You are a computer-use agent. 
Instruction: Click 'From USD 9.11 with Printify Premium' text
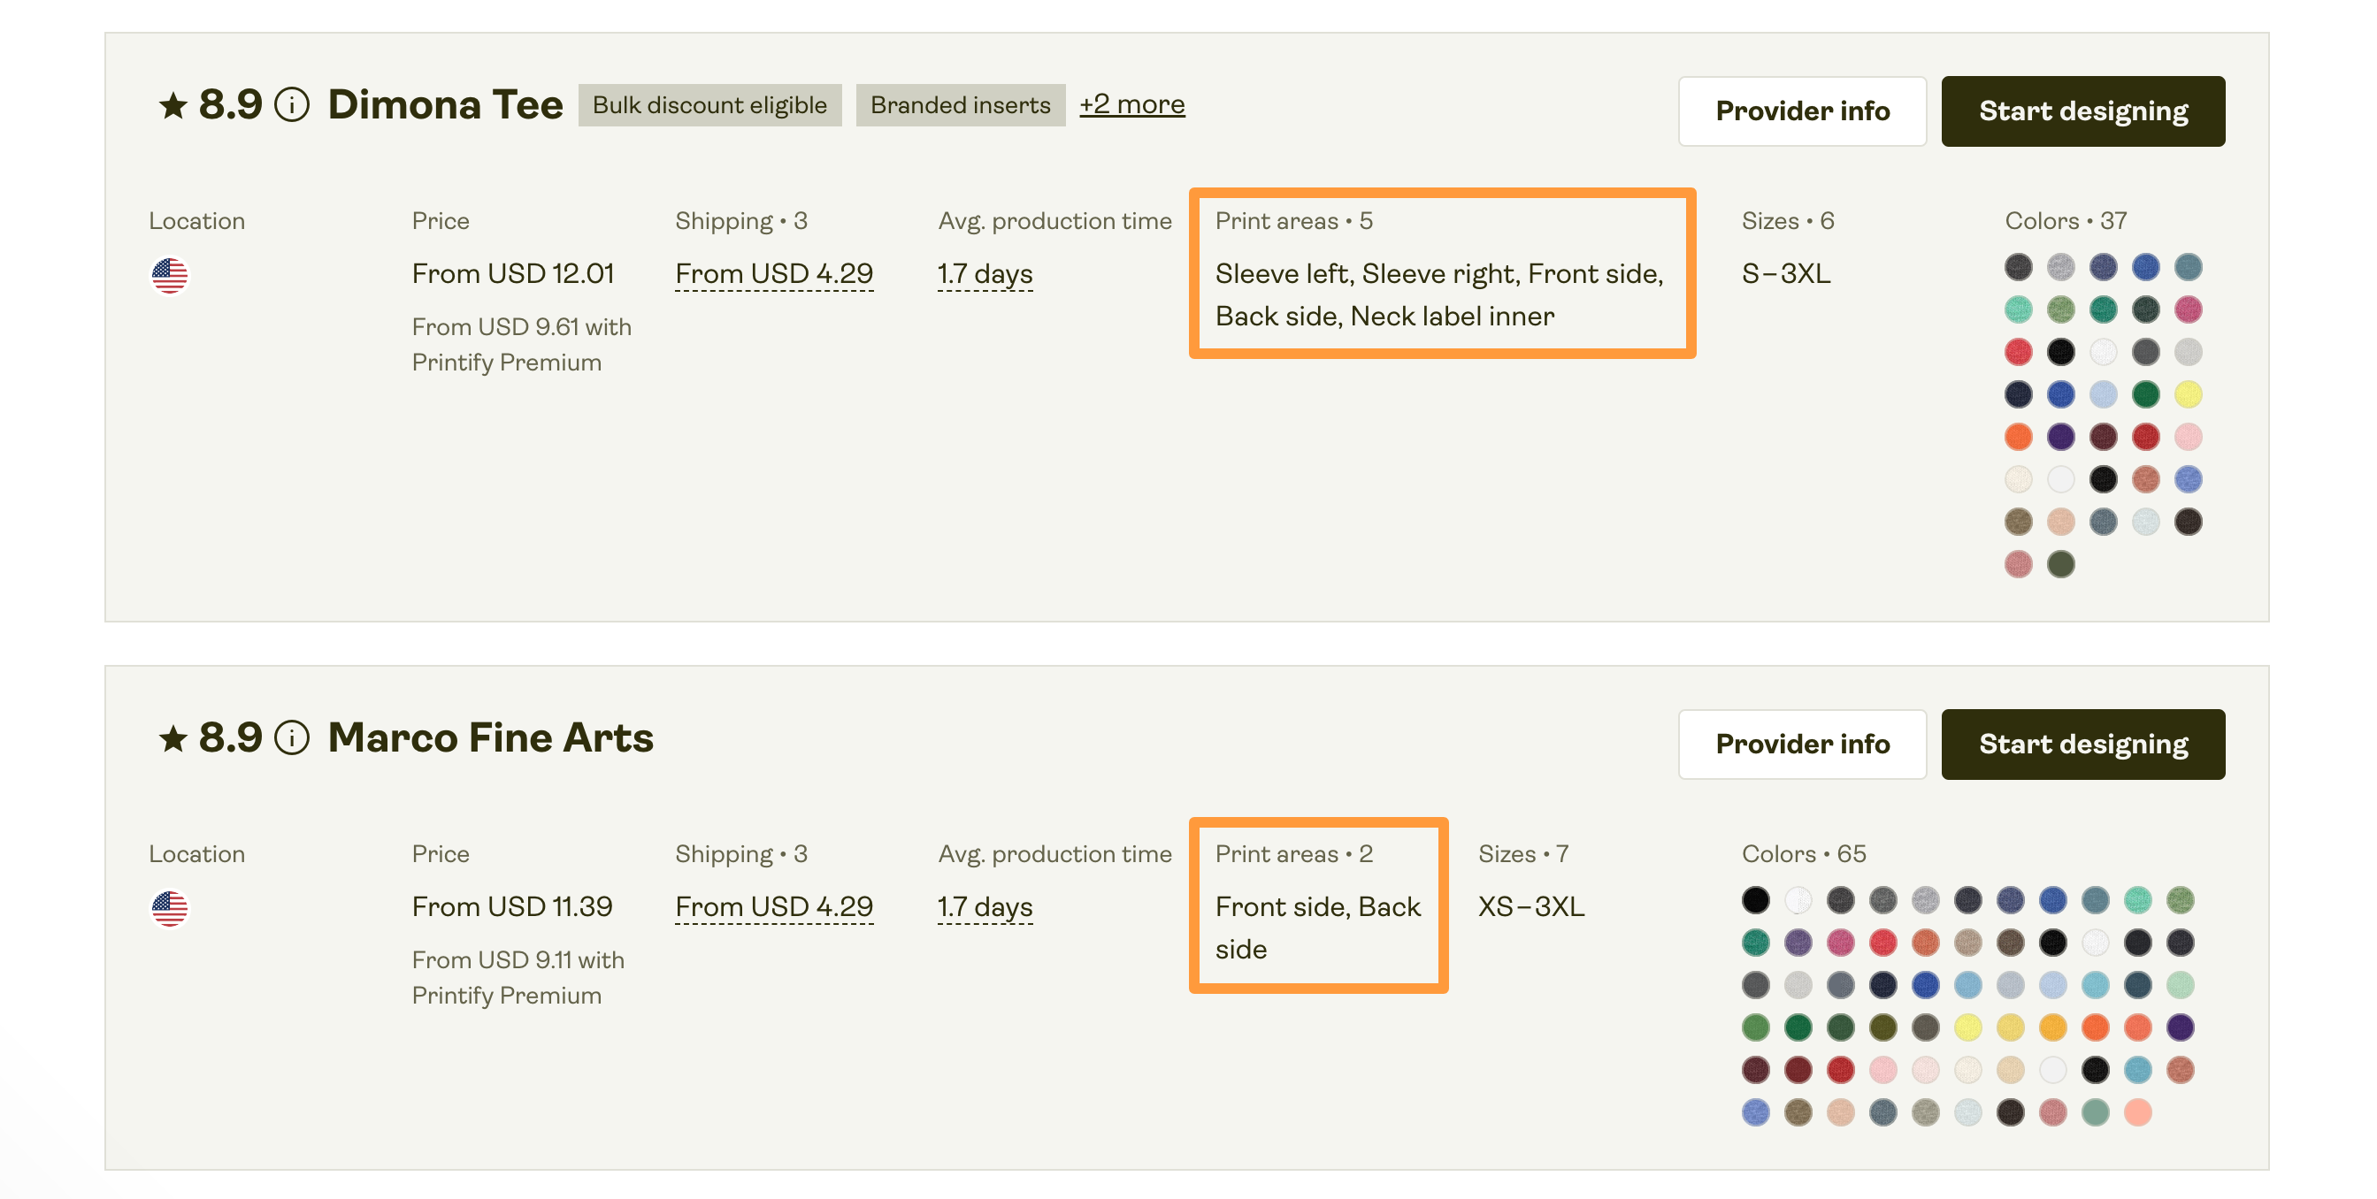pos(518,978)
